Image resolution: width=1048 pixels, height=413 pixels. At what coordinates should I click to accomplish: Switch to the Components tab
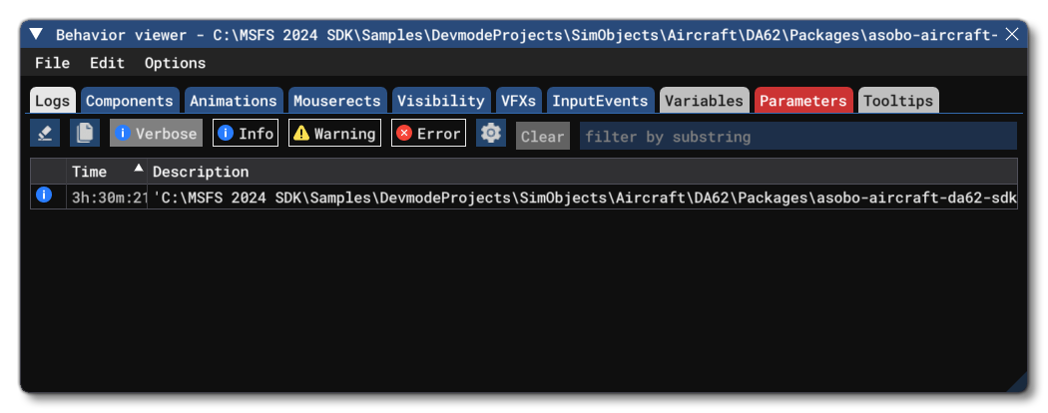(130, 101)
